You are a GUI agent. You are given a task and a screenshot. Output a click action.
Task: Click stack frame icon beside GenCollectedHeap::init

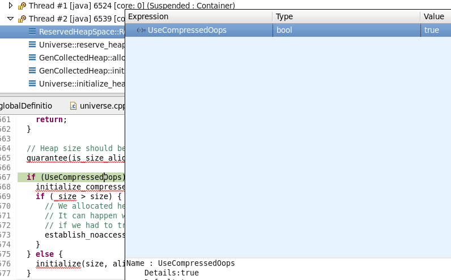click(32, 70)
